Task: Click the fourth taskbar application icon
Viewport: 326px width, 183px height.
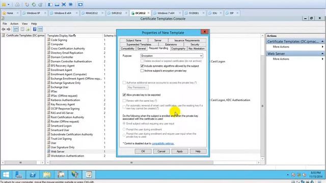Action: click(x=61, y=175)
